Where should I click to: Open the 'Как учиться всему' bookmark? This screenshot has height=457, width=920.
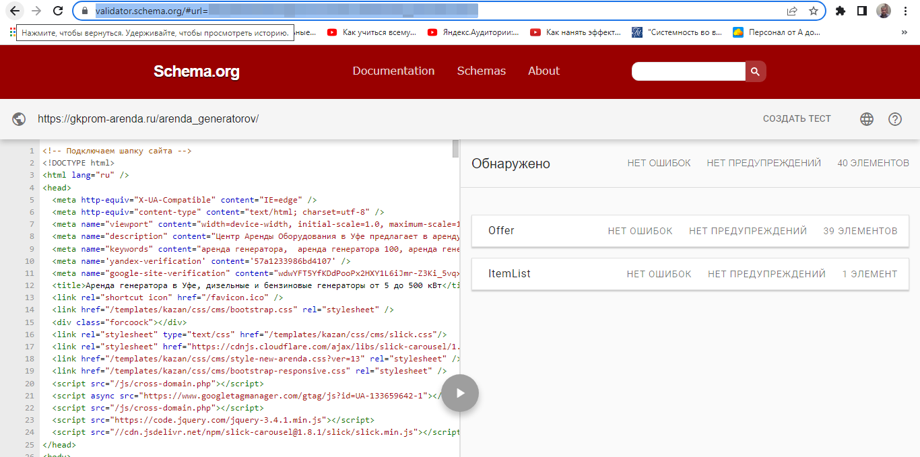[x=372, y=32]
